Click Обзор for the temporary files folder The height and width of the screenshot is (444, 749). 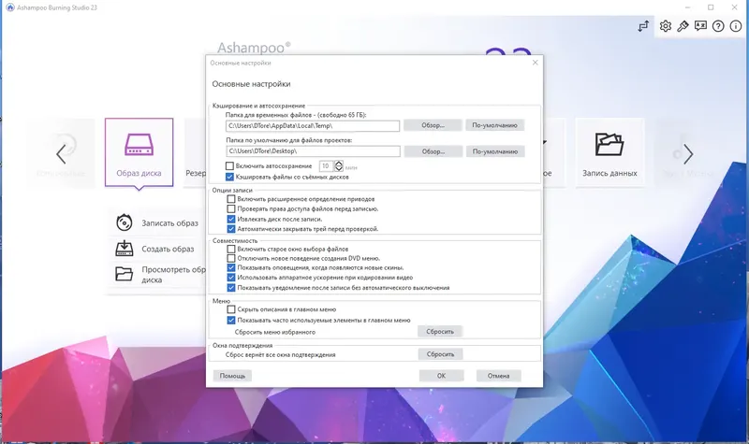point(433,125)
